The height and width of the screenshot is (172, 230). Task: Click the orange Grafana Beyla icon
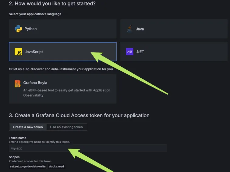click(x=18, y=84)
